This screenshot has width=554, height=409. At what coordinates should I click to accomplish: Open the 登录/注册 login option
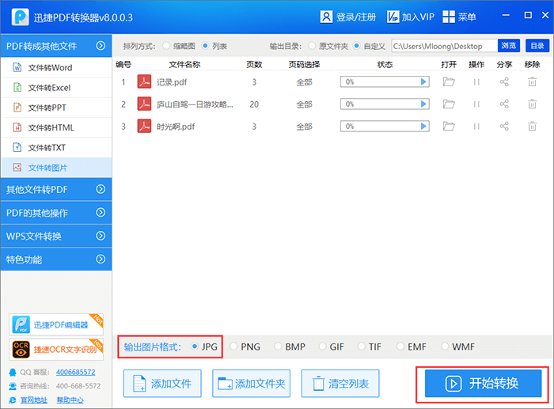[348, 17]
